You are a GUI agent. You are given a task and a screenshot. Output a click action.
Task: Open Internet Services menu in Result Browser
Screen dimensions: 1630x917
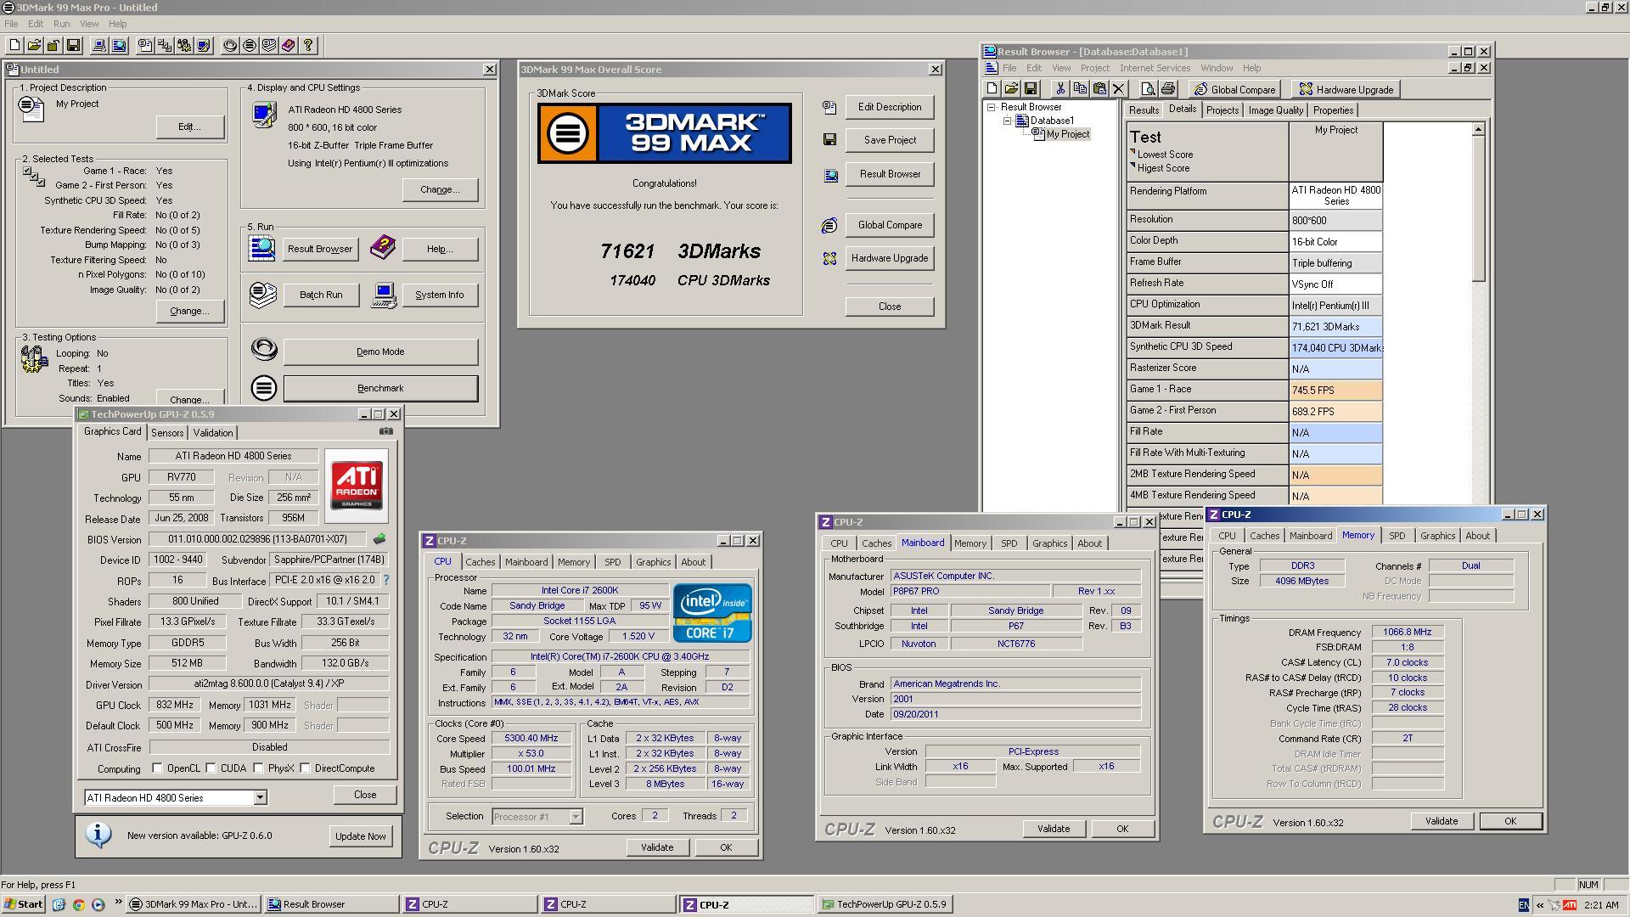1155,68
